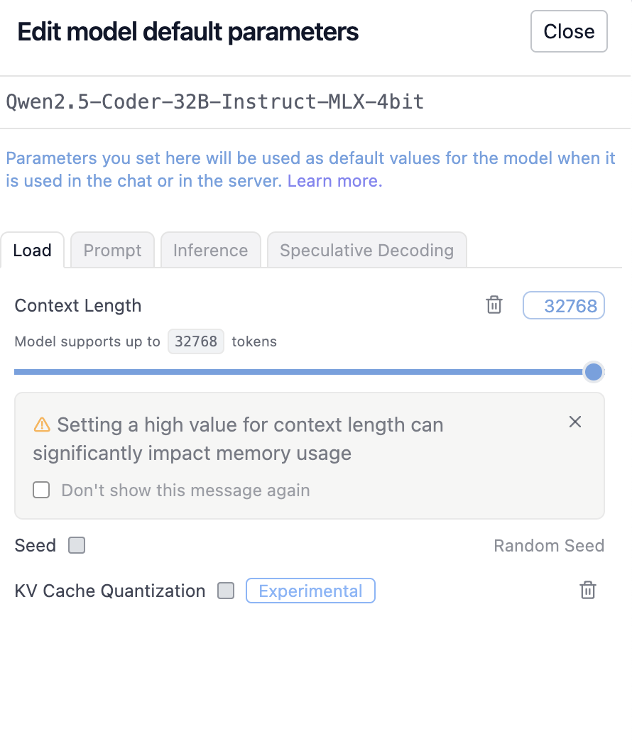
Task: Click the max supported 32768 tokens badge
Action: 196,341
